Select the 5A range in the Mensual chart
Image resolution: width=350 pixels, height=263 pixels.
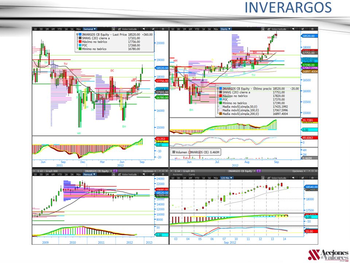pos(72,175)
